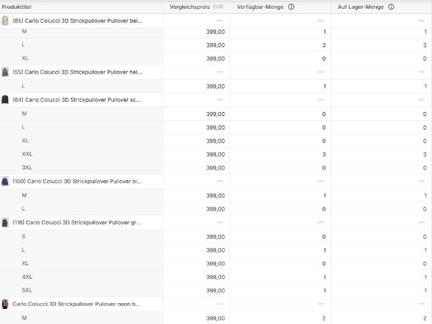Viewport: 432px width, 324px height.
Task: Select the 3XL variant row of product (84)
Action: 27,168
